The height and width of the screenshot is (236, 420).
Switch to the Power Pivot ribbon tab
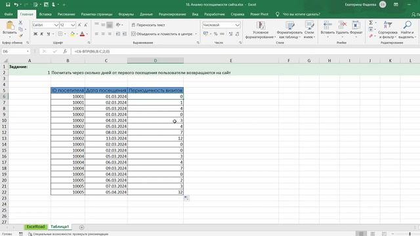[x=259, y=14]
